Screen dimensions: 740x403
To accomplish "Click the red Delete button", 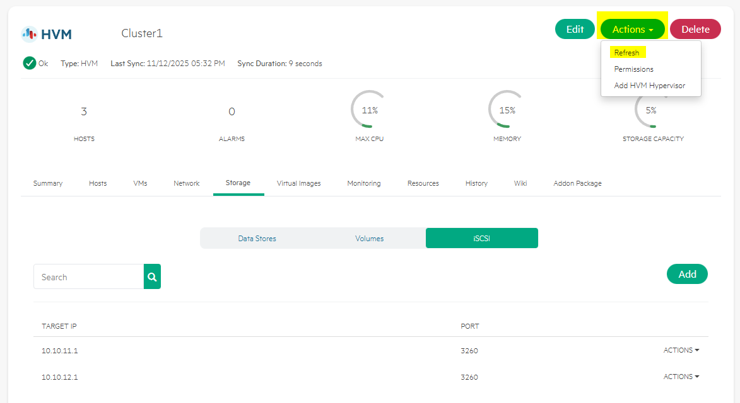I will coord(695,30).
